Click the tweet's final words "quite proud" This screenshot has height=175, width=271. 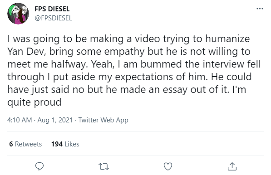(34, 102)
